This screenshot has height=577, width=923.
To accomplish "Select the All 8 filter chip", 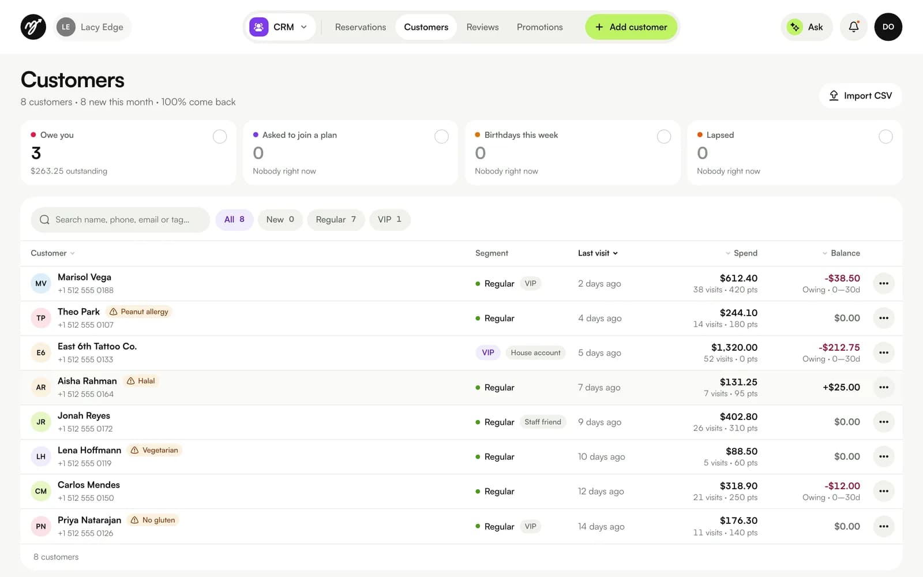I will (234, 220).
